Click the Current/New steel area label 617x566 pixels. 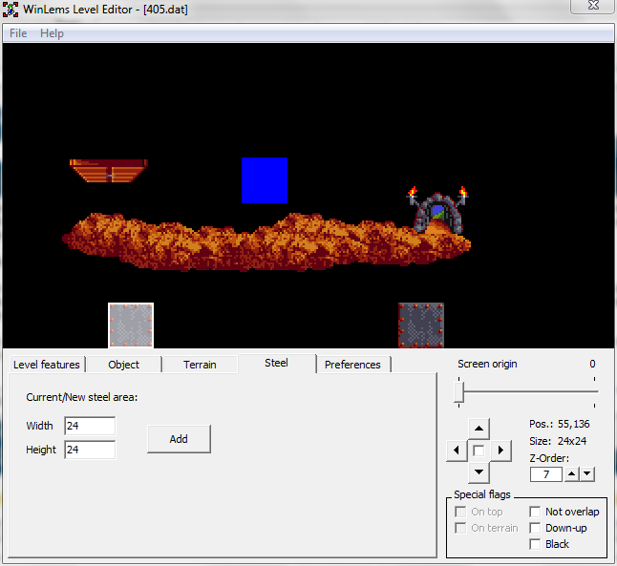click(x=82, y=397)
